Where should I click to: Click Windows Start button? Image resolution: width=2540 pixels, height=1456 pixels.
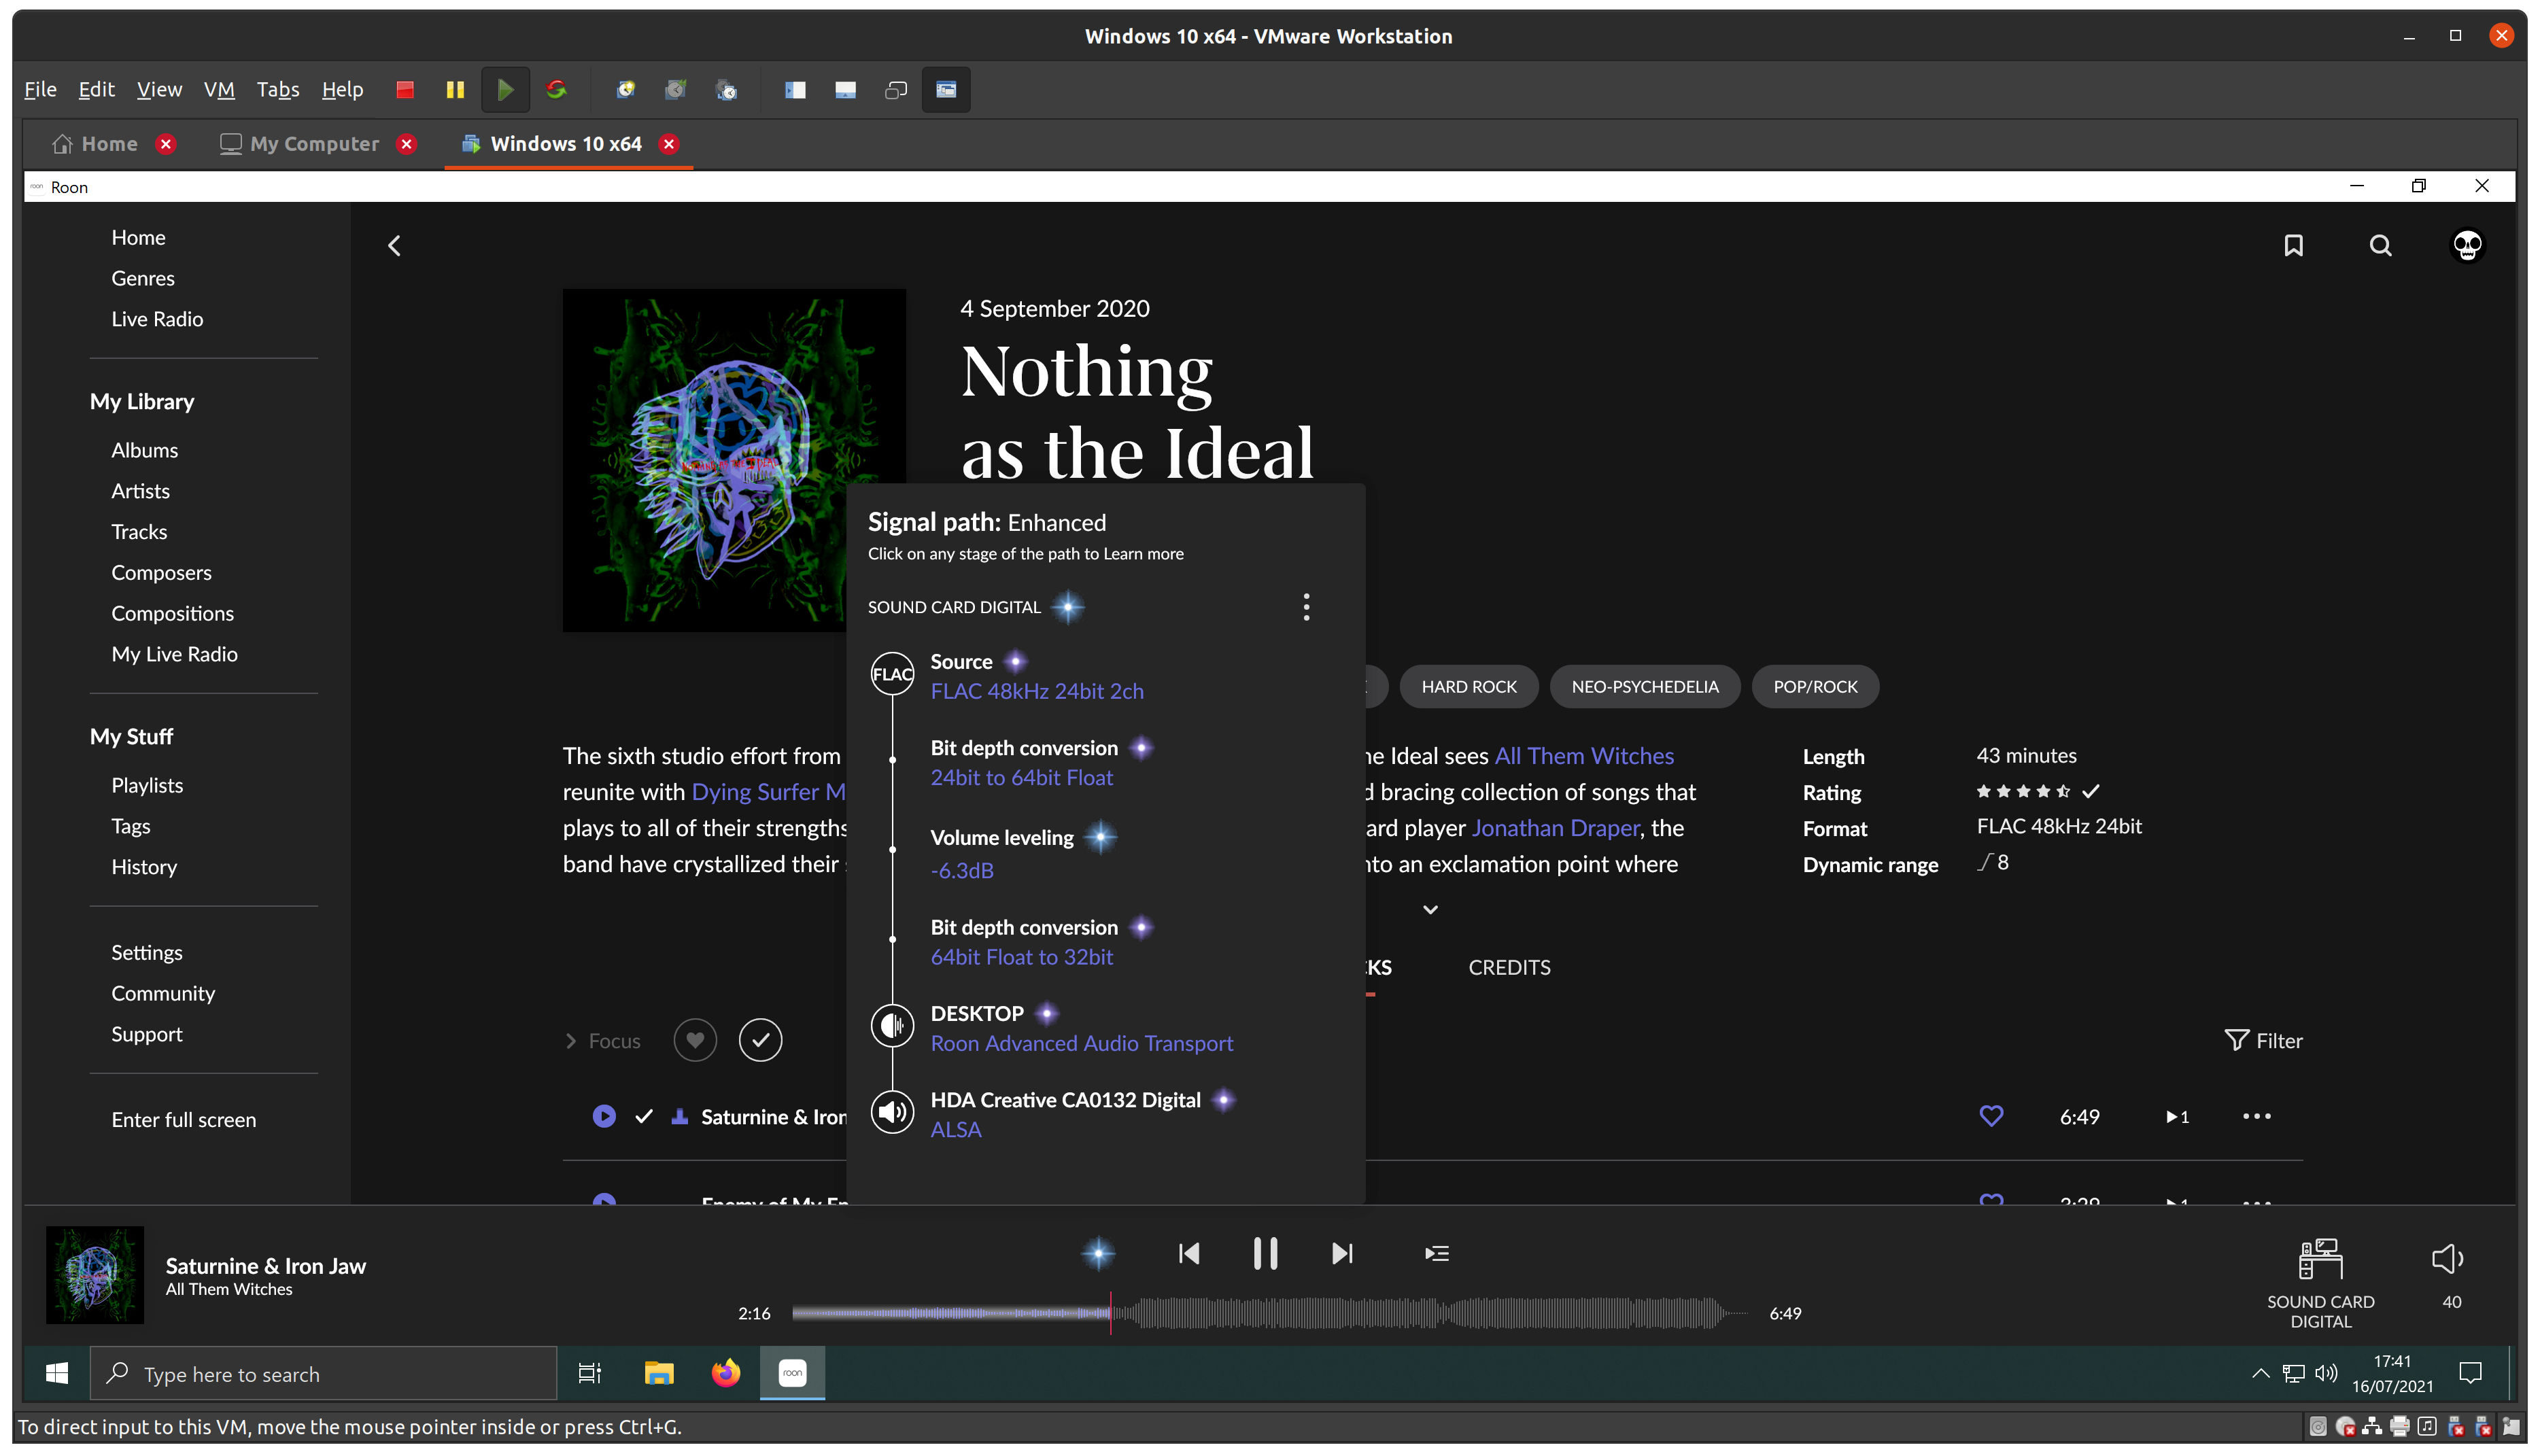57,1374
